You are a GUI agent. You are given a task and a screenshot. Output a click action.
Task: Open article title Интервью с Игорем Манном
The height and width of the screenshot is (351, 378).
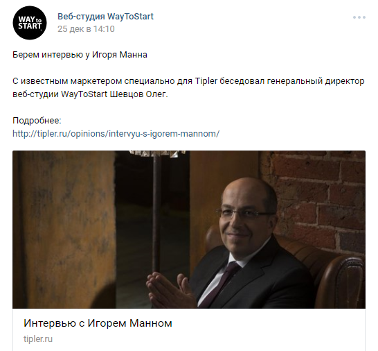(x=98, y=323)
